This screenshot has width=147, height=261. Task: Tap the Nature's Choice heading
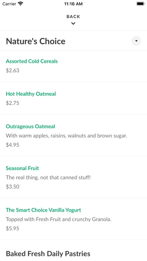pyautogui.click(x=36, y=41)
